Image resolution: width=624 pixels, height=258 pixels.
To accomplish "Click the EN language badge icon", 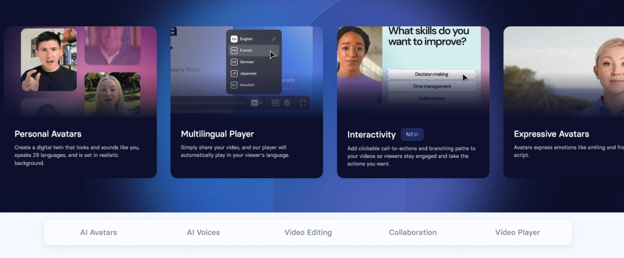I will coord(234,39).
